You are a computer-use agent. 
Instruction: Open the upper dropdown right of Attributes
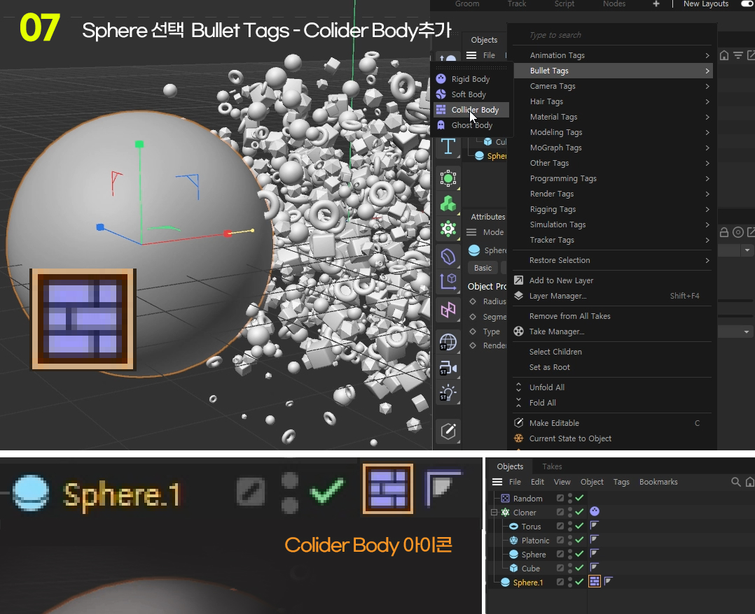[x=747, y=250]
